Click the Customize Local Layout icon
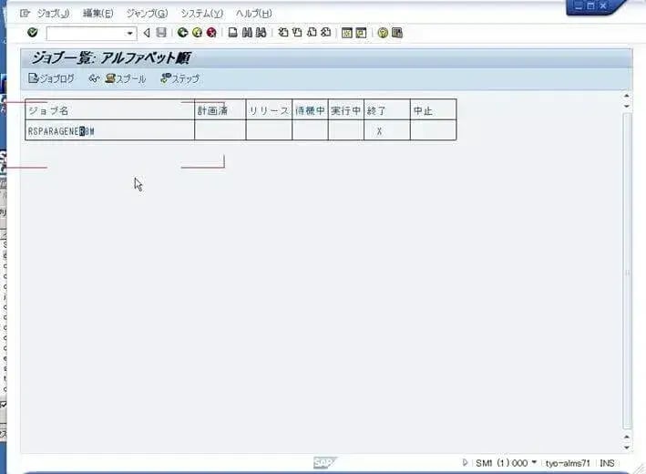 tap(397, 33)
